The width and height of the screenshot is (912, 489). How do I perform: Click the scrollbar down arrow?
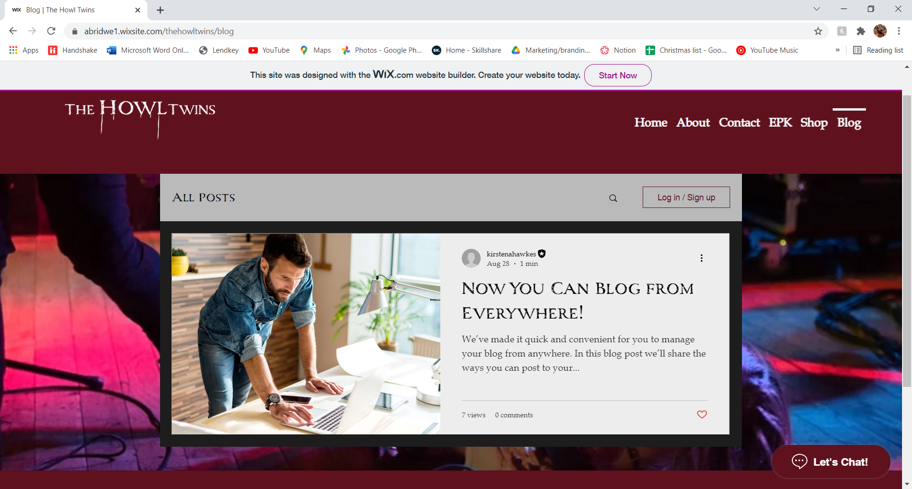(907, 484)
